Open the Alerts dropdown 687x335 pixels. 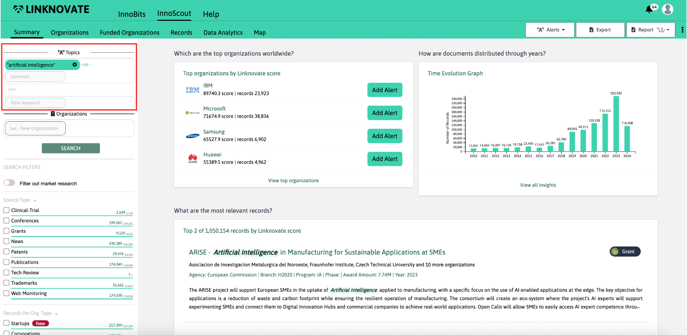pyautogui.click(x=550, y=30)
